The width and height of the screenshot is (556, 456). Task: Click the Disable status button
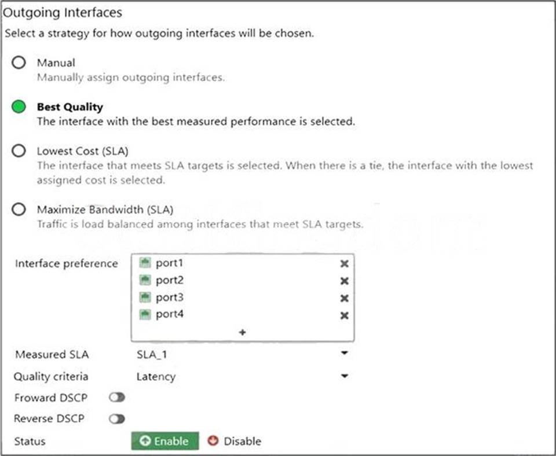pyautogui.click(x=234, y=441)
